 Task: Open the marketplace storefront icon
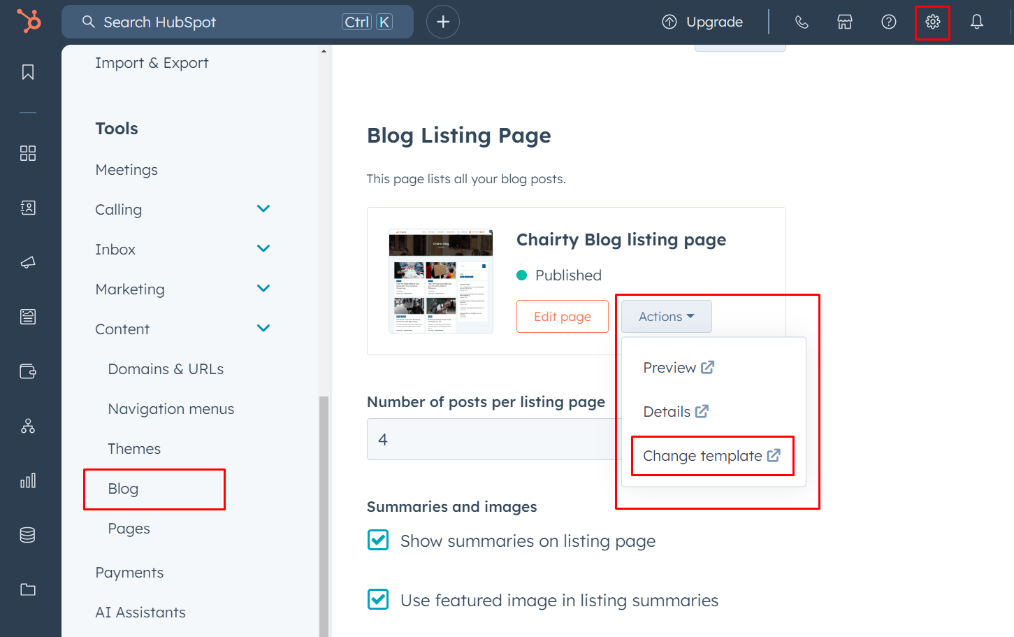pyautogui.click(x=845, y=22)
